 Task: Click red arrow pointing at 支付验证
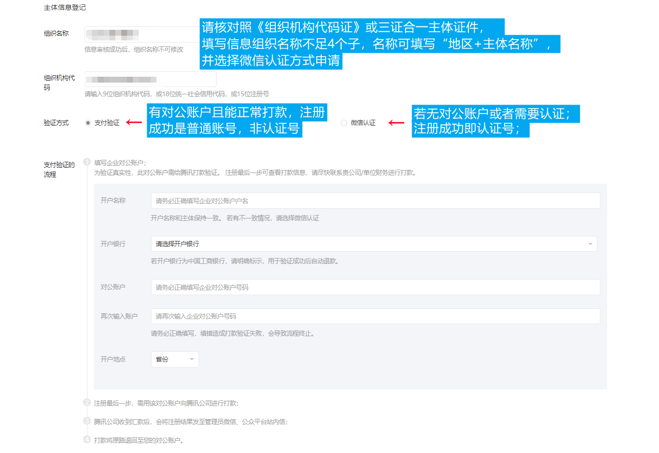pos(134,122)
